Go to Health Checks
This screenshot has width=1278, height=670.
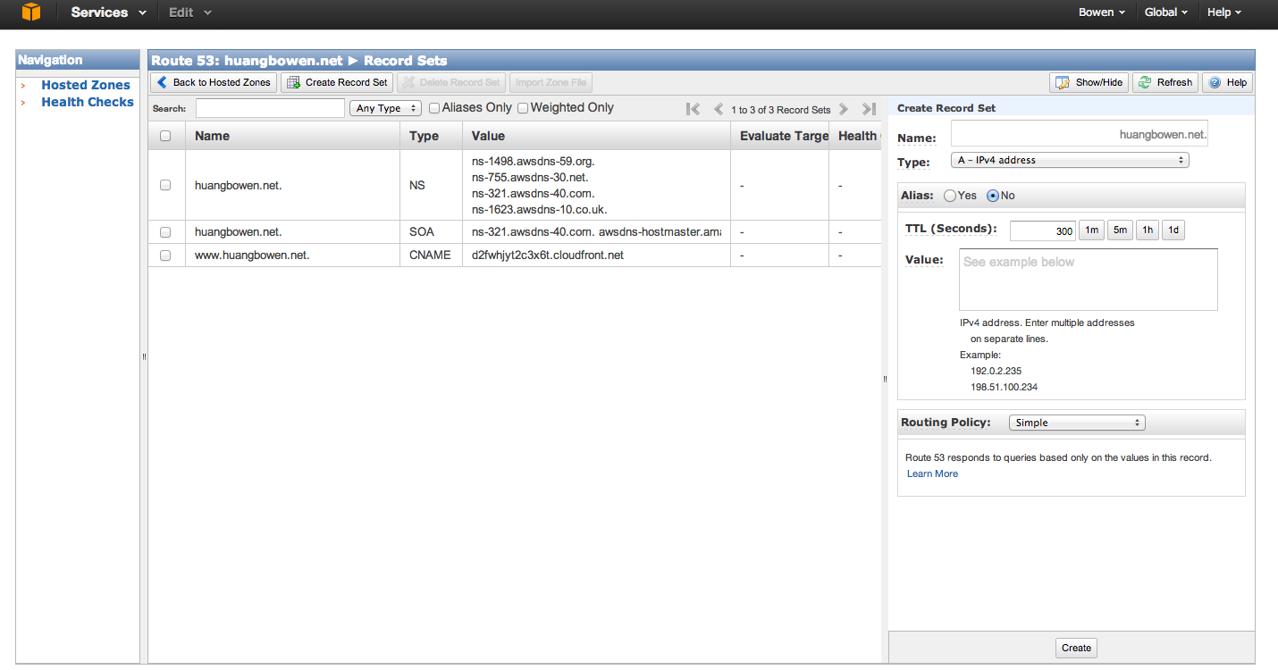[88, 102]
